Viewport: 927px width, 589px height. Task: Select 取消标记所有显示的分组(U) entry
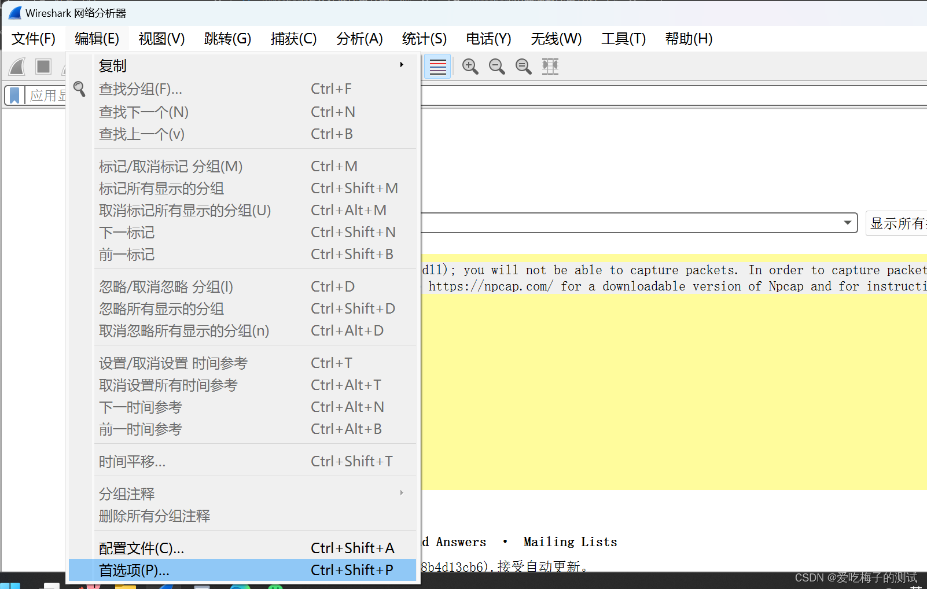[x=242, y=210]
